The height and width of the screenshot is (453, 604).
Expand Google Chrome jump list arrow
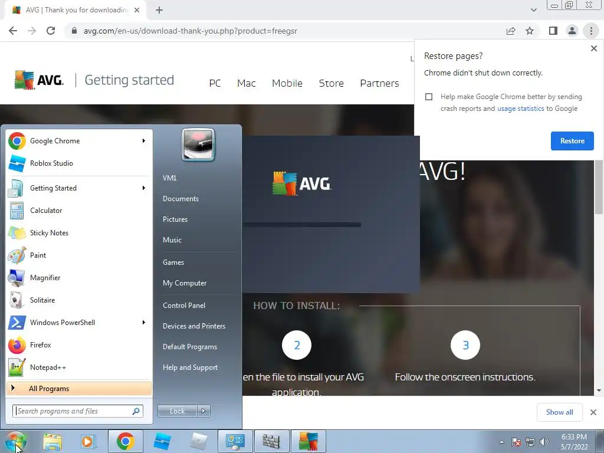(144, 141)
